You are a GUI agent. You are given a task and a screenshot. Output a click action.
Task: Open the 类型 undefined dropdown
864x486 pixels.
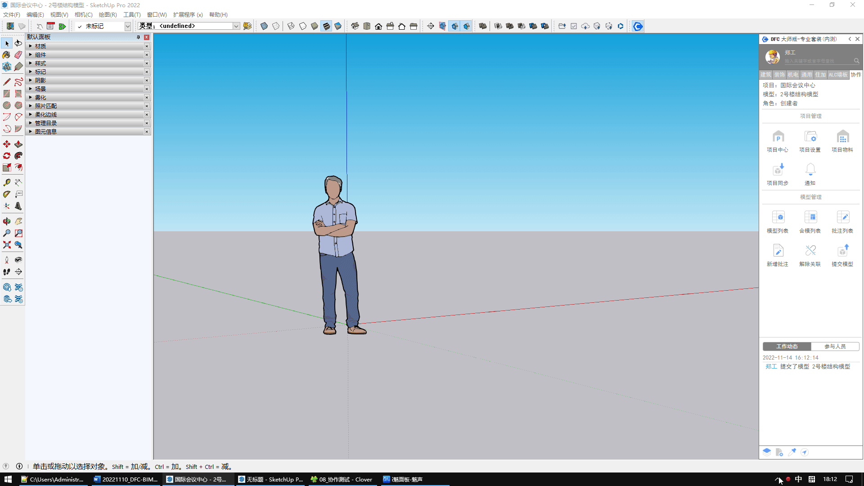click(236, 26)
